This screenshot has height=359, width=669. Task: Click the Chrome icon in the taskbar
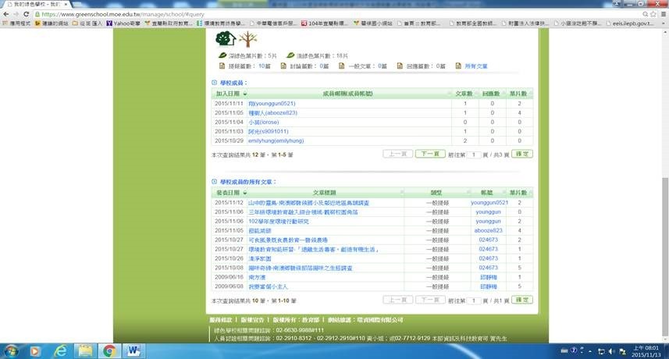108,350
